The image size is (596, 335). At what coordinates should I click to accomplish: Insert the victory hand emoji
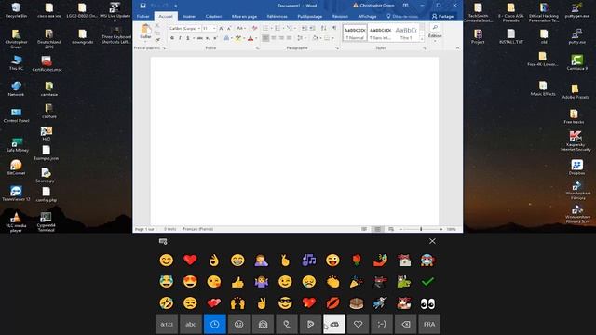click(262, 303)
